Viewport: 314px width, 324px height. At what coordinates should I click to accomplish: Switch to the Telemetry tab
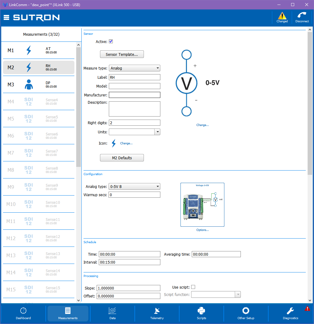pos(157,314)
